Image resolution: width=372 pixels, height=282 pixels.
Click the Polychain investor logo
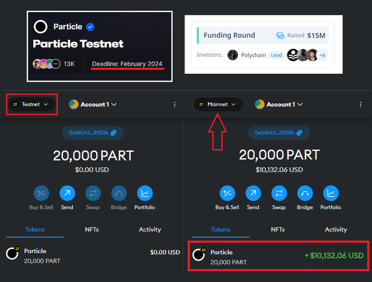(233, 55)
